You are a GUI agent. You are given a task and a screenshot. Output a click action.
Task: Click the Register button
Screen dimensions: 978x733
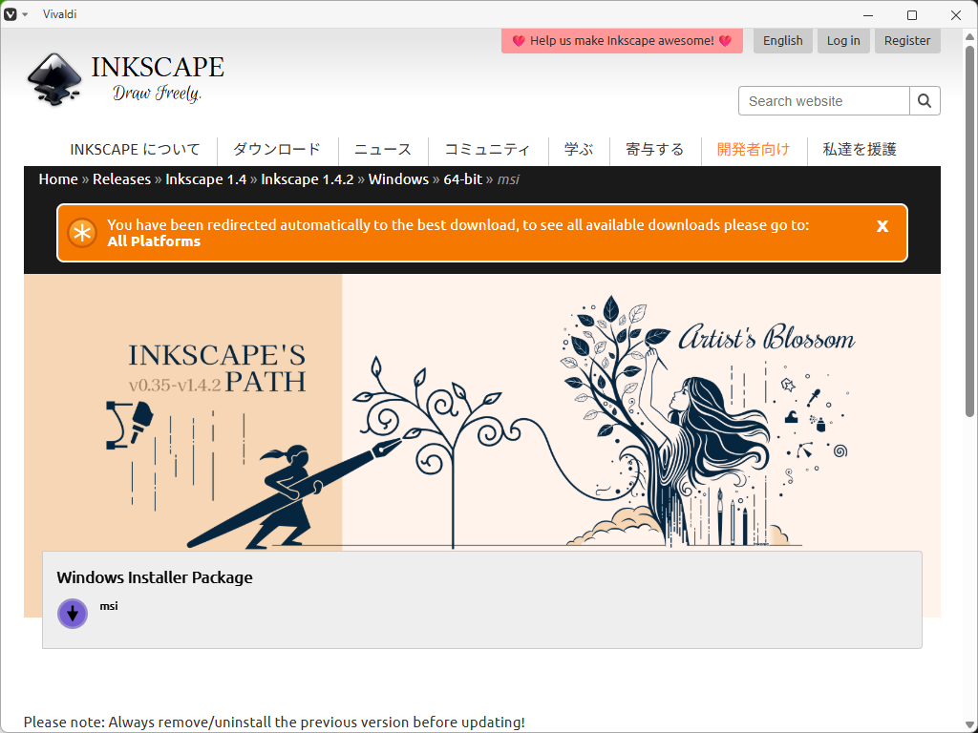tap(907, 40)
